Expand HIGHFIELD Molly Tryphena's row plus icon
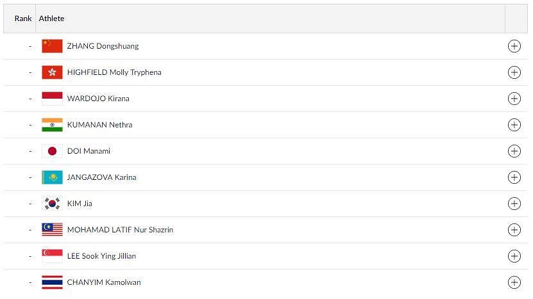 click(x=514, y=72)
